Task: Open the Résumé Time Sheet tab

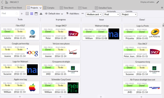Action: [x=12, y=8]
